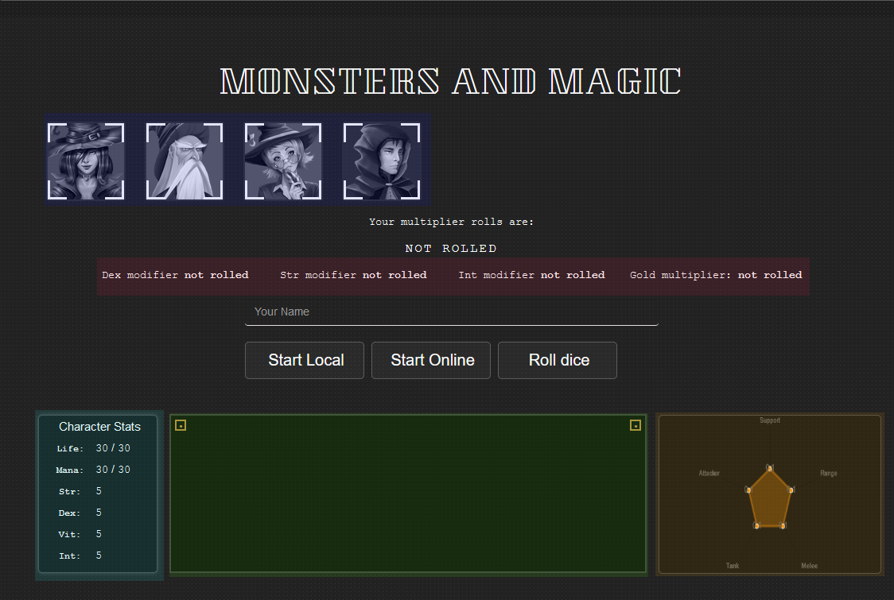This screenshot has height=600, width=894.
Task: Click the Your Name input field
Action: point(452,312)
